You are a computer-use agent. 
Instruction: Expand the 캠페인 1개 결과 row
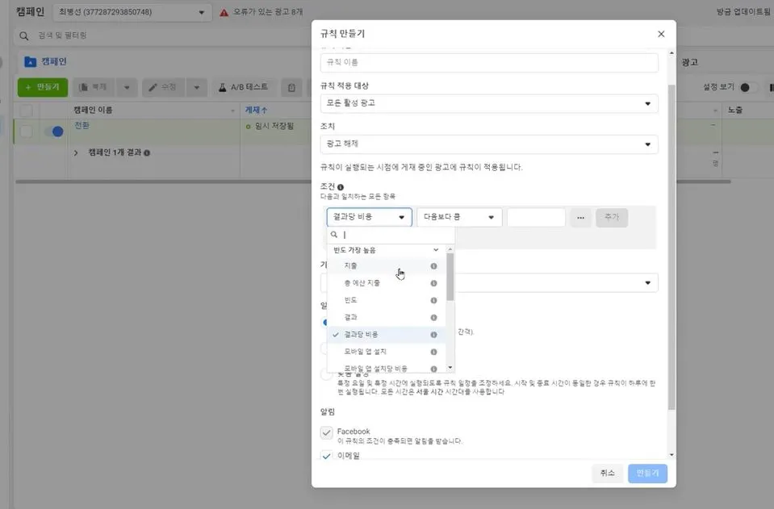(x=75, y=152)
